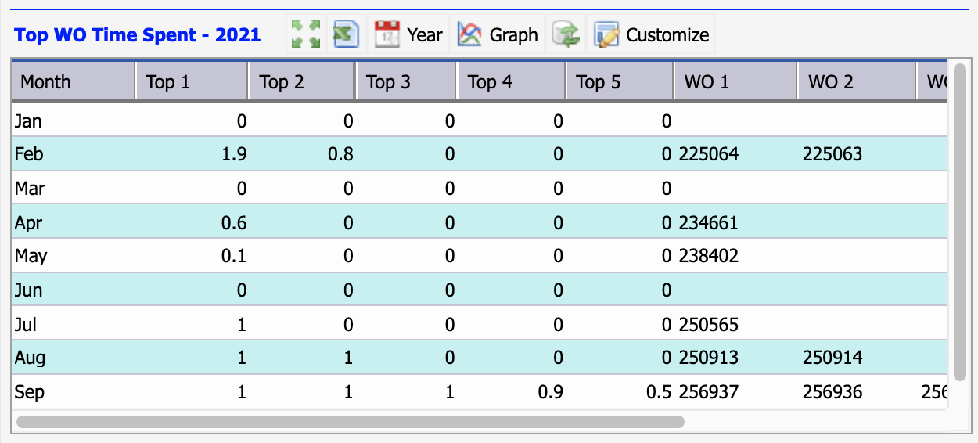Viewport: 978px width, 443px height.
Task: Click work order 250914
Action: click(x=832, y=358)
